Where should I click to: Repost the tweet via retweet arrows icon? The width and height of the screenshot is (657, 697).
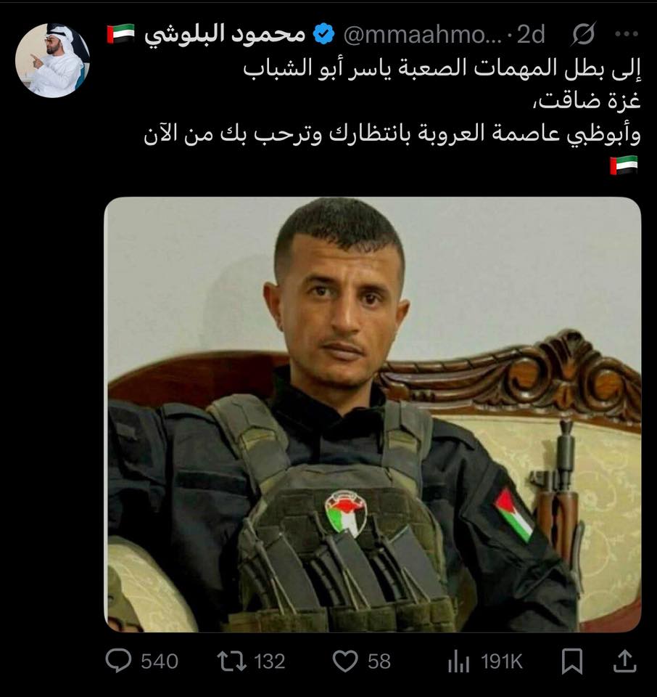click(x=231, y=661)
